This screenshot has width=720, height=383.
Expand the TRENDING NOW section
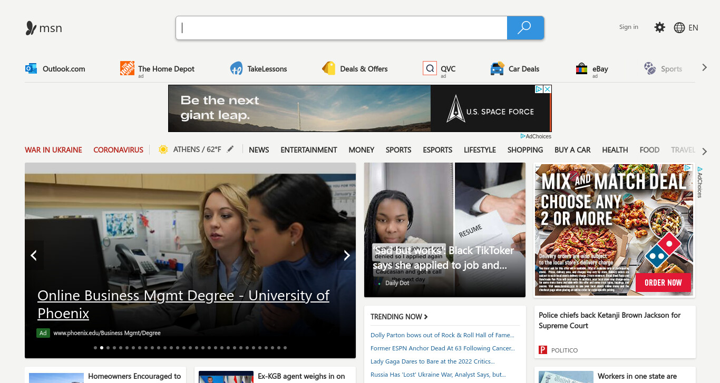(x=399, y=317)
